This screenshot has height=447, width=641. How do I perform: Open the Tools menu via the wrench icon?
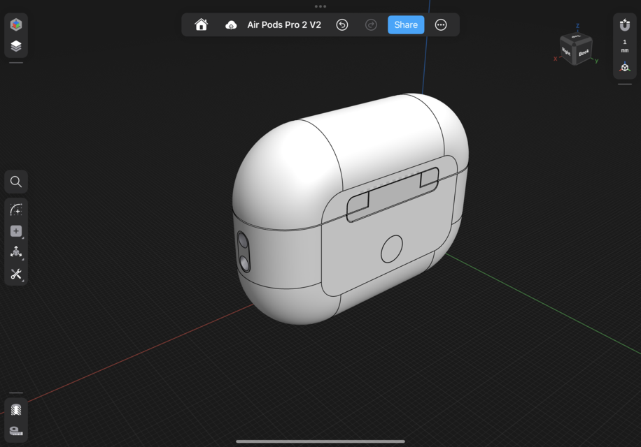(x=15, y=274)
